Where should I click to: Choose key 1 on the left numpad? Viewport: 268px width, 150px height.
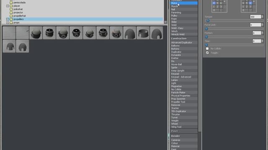(x=214, y=7)
